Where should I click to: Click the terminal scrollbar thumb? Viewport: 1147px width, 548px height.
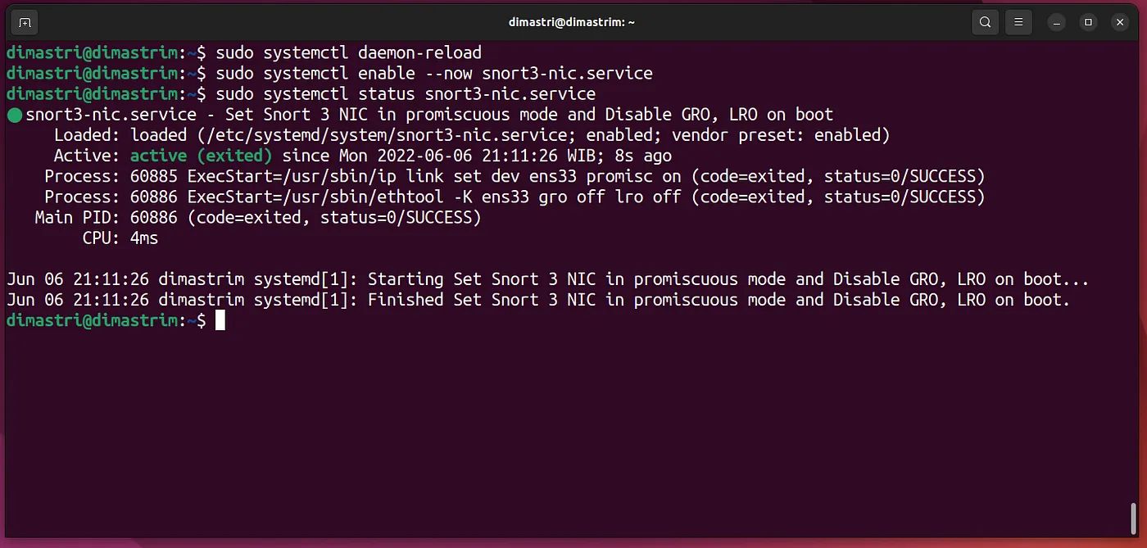(x=1135, y=519)
